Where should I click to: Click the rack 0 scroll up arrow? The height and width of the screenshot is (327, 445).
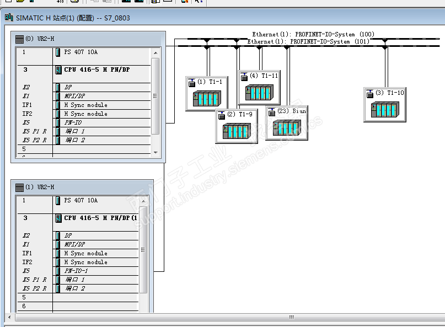click(x=156, y=53)
